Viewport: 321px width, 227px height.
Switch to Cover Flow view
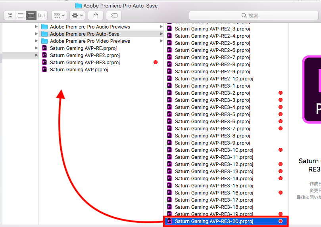pyautogui.click(x=42, y=15)
